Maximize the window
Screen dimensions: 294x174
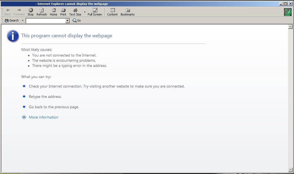pyautogui.click(x=285, y=4)
